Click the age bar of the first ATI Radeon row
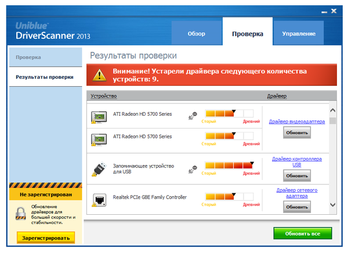 (x=229, y=113)
